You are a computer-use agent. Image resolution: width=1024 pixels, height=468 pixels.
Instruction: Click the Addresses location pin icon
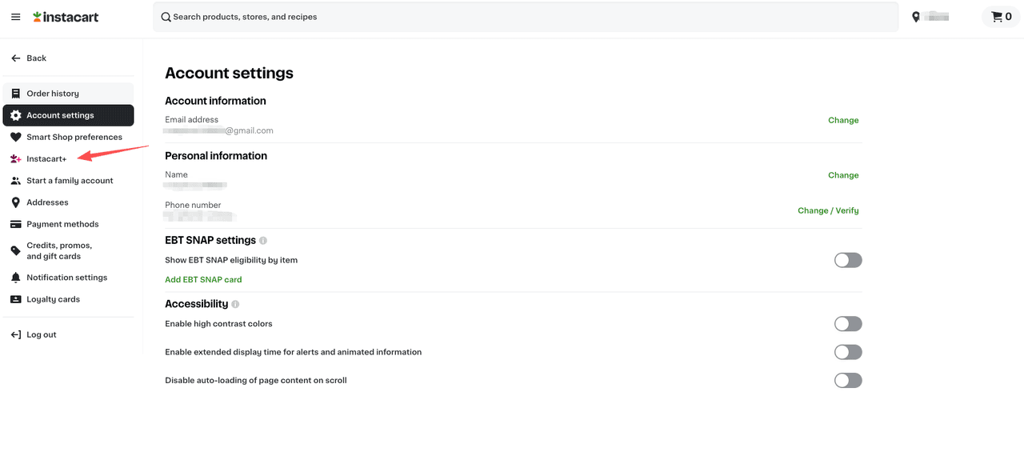click(15, 202)
